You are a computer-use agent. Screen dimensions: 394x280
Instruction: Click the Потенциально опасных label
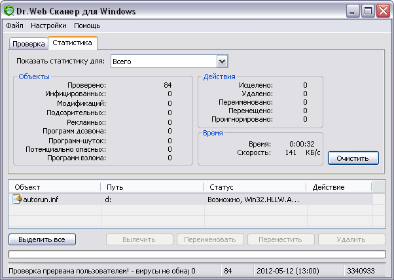[x=66, y=149]
